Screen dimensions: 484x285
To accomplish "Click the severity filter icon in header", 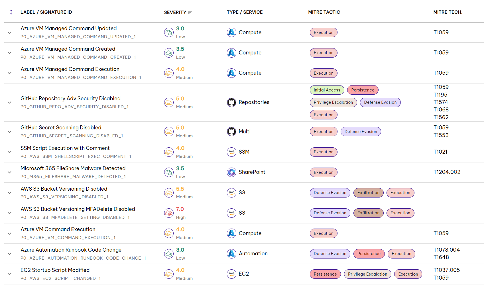I will tap(190, 12).
